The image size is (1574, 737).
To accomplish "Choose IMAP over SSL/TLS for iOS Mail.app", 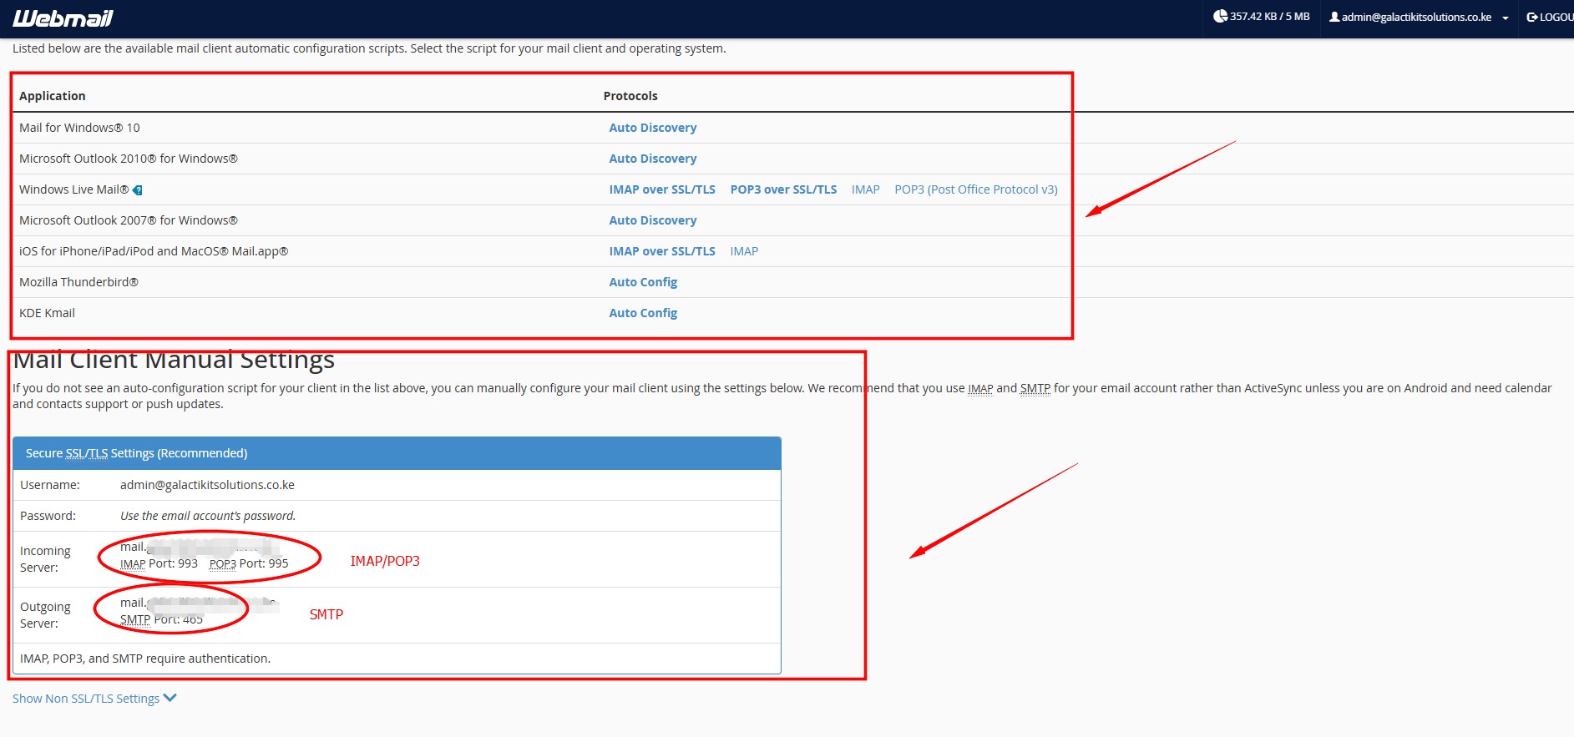I will pyautogui.click(x=661, y=251).
